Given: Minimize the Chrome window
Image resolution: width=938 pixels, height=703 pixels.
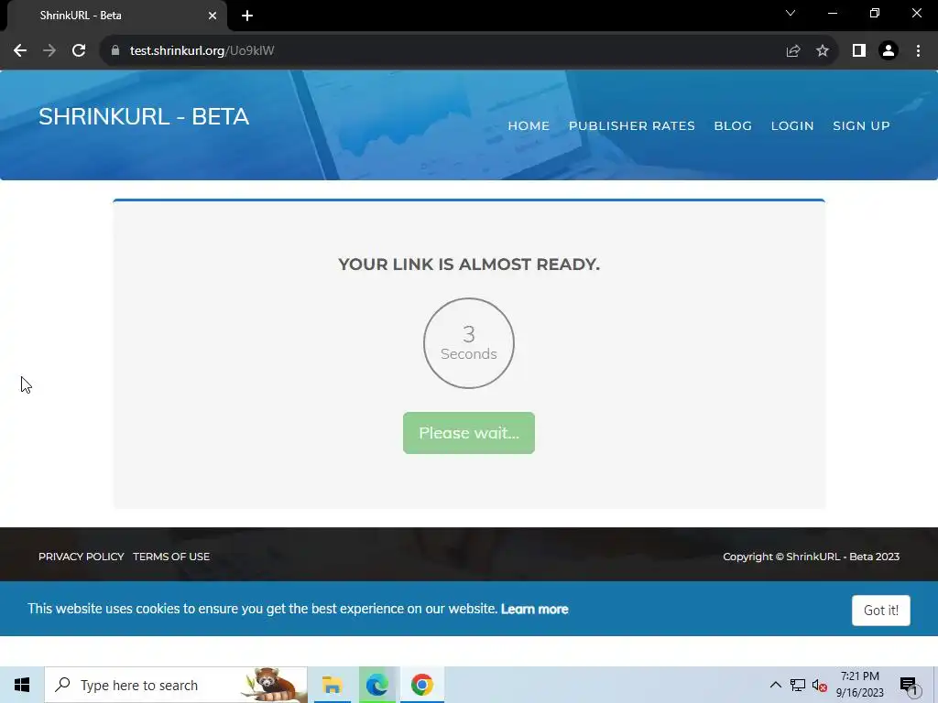Looking at the screenshot, I should [x=833, y=13].
